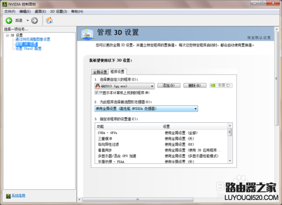Image resolution: width=282 pixels, height=205 pixels.
Task: Click the system information icon
Action: tap(8, 196)
